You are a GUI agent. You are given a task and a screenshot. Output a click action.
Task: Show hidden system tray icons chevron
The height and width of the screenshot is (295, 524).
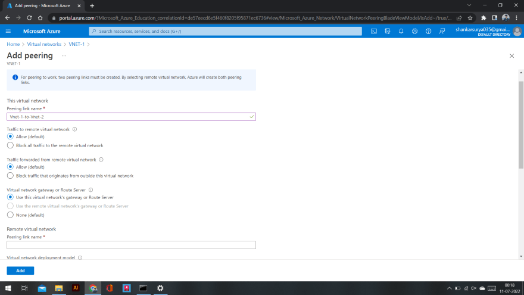449,288
